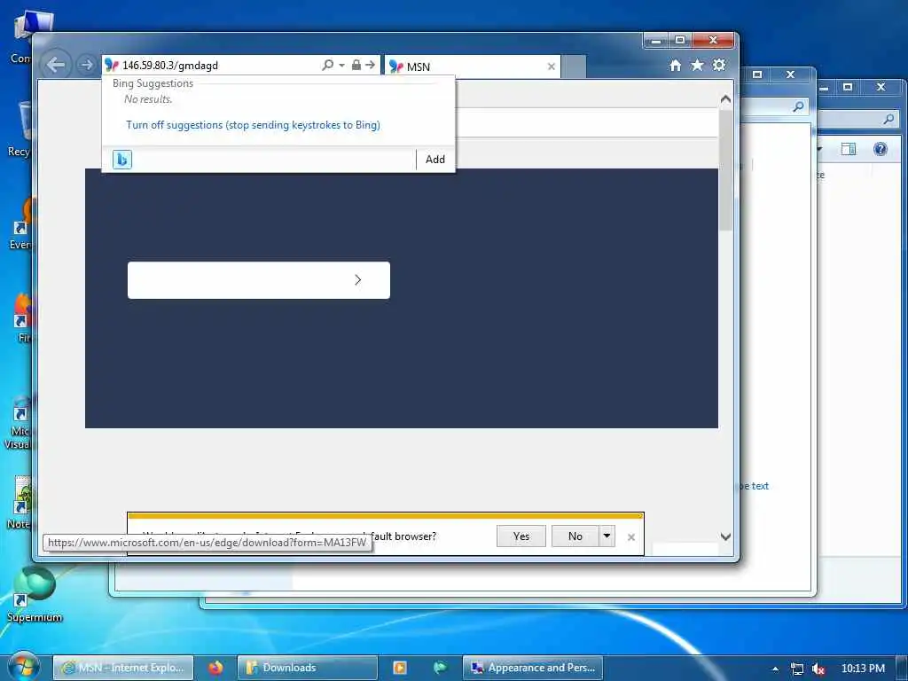The width and height of the screenshot is (908, 681).
Task: Open the Supermium desktop shortcut
Action: [35, 593]
